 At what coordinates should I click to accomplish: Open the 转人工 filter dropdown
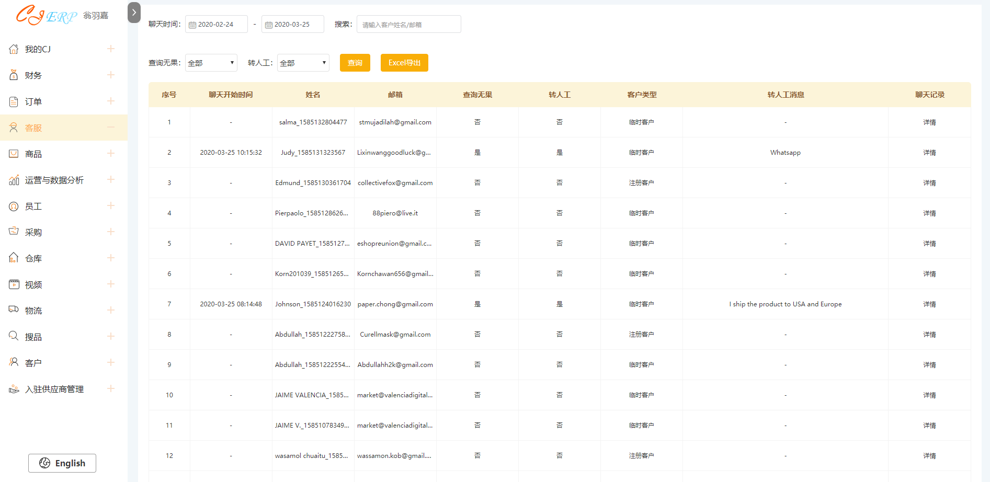[303, 62]
